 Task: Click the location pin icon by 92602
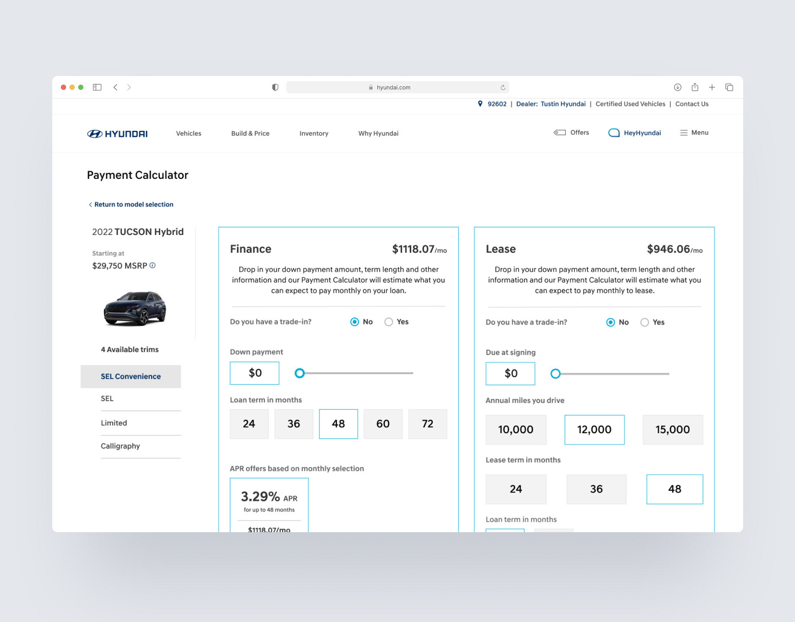pos(480,104)
